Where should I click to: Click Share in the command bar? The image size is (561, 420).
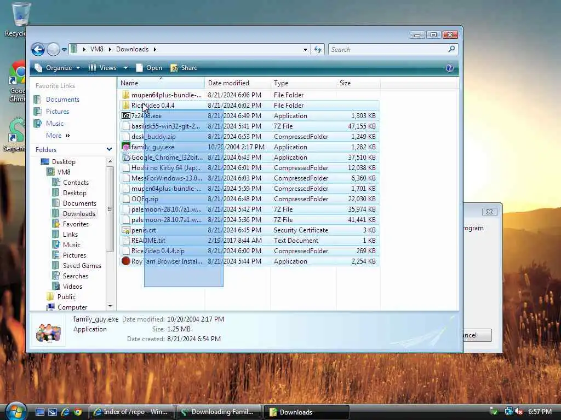(x=184, y=68)
